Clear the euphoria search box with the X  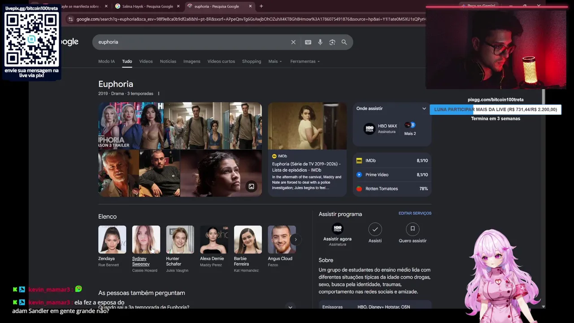pyautogui.click(x=293, y=42)
